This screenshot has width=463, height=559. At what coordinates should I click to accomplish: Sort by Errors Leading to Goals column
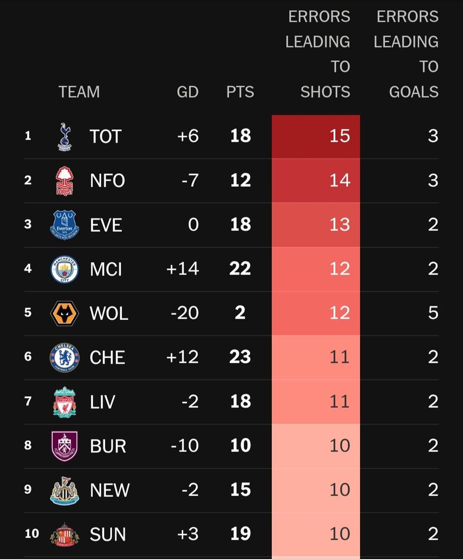click(407, 54)
